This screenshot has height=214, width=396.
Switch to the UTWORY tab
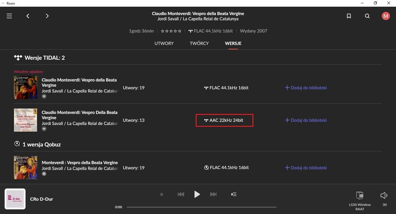[164, 43]
